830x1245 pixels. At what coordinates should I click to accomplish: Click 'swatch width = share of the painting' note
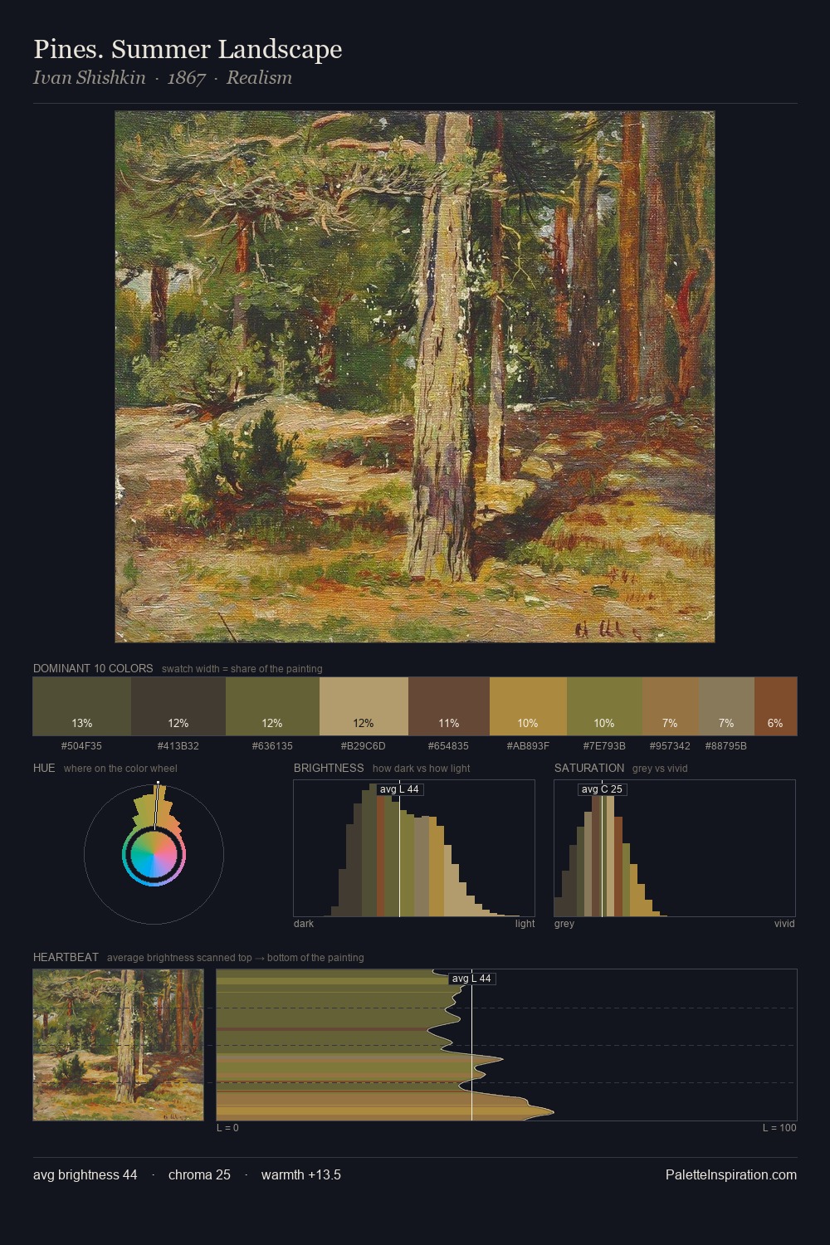[x=242, y=668]
